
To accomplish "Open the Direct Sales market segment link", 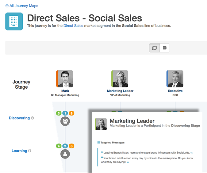I will click(73, 26).
